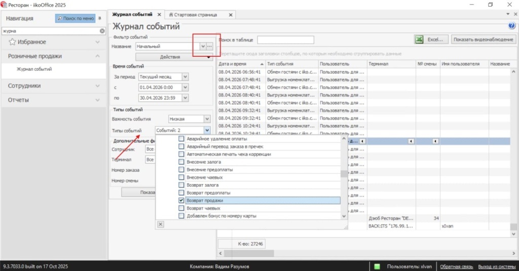Viewport: 519px width, 271px height.
Task: Pin the navigation panel with pushpin icon
Action: 100,18
